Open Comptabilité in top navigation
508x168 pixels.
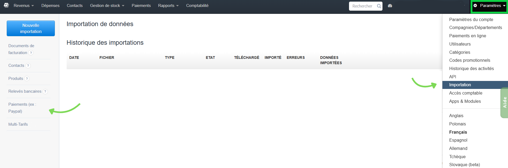pos(197,6)
